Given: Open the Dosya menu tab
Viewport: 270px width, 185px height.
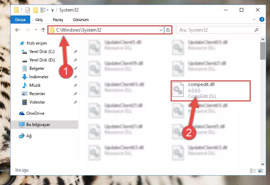Looking at the screenshot, I should [20, 20].
